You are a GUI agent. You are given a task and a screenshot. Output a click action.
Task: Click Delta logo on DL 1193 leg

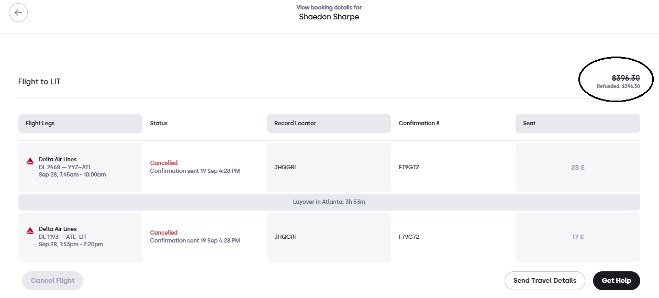click(30, 230)
